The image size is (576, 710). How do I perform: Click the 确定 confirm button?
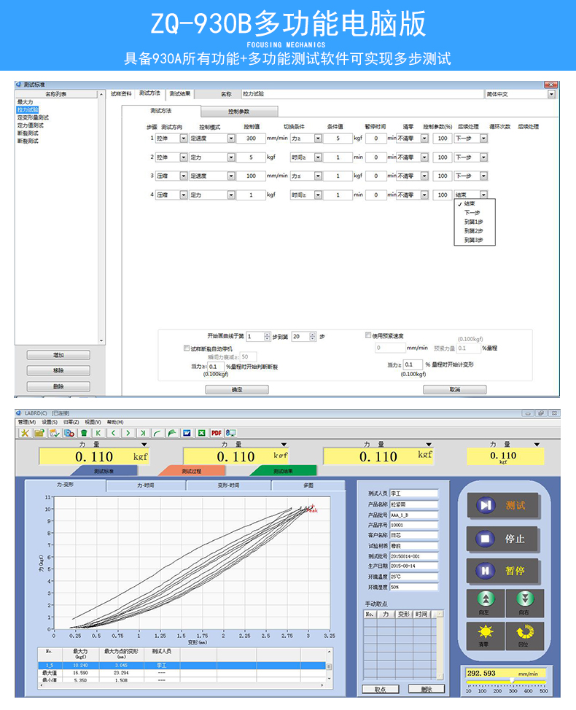pos(237,390)
